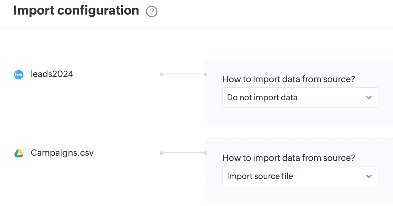
Task: Click empty area below "Import source file" dropdown
Action: [300, 194]
